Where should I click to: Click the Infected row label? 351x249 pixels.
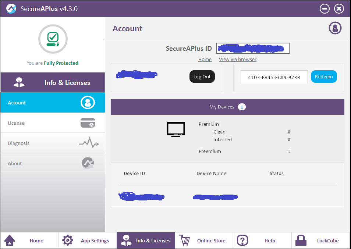click(x=222, y=140)
